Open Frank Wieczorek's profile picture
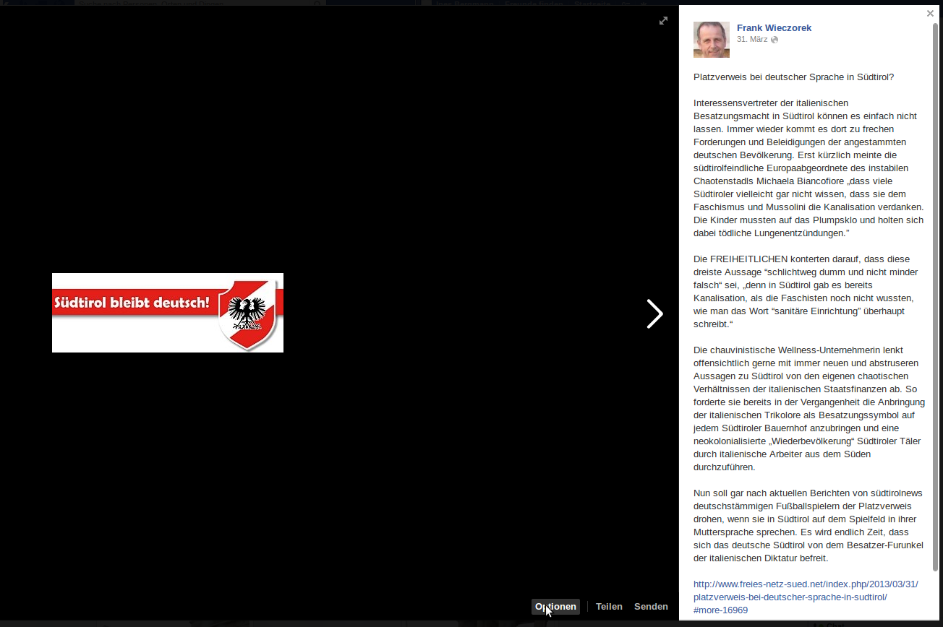This screenshot has width=943, height=627. (711, 39)
